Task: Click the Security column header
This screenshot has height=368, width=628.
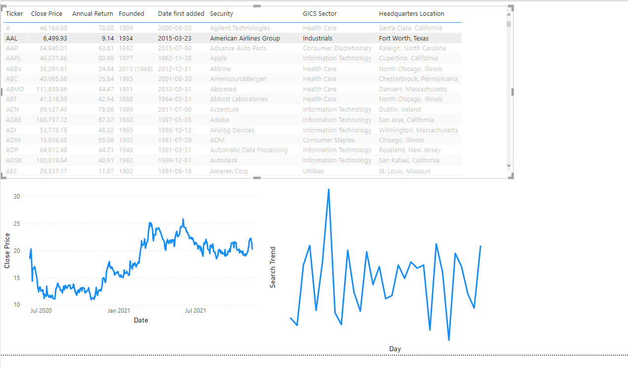Action: click(x=221, y=14)
